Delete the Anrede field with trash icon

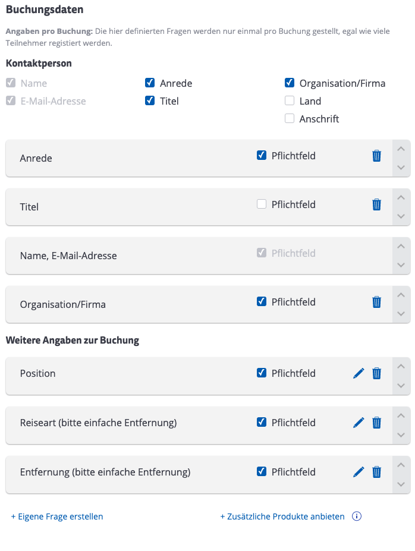pyautogui.click(x=376, y=156)
